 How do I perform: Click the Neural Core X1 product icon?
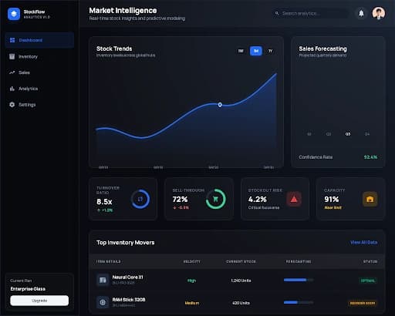coord(103,280)
